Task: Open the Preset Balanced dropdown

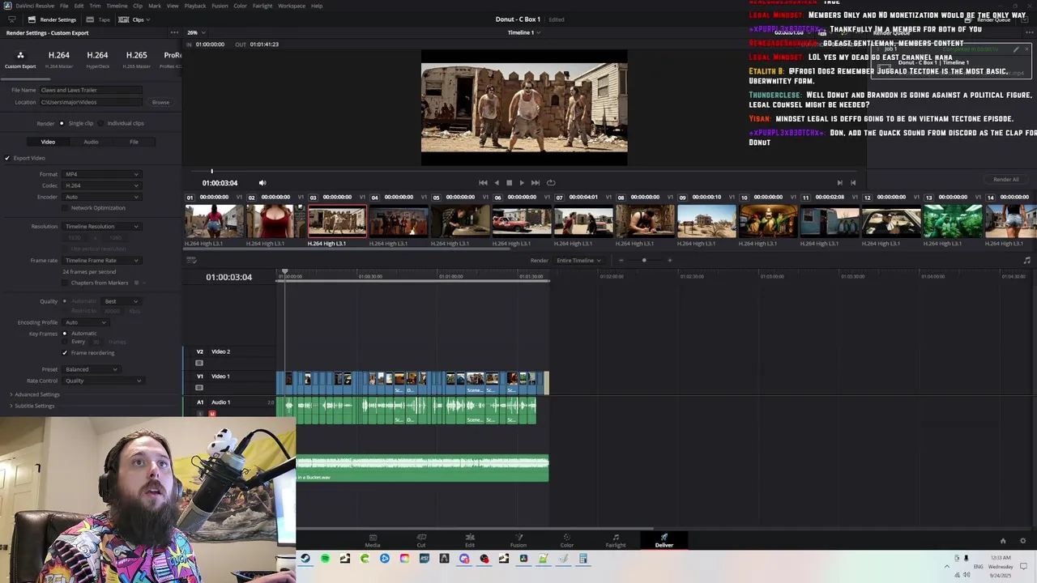Action: pyautogui.click(x=91, y=369)
